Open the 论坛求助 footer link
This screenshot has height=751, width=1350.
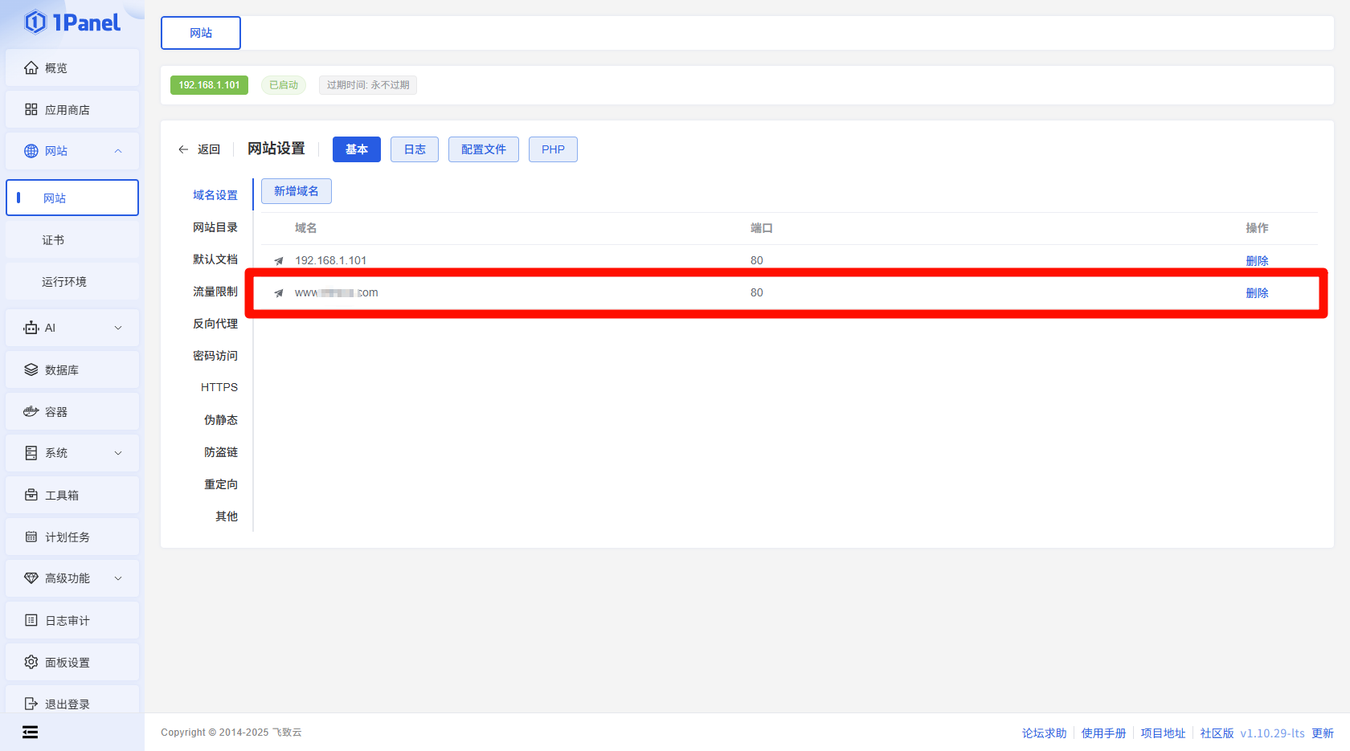pos(1045,733)
